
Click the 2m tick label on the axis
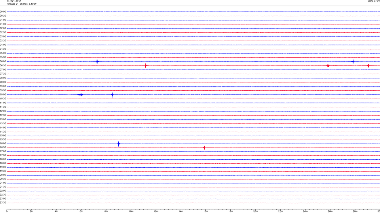tap(32, 211)
